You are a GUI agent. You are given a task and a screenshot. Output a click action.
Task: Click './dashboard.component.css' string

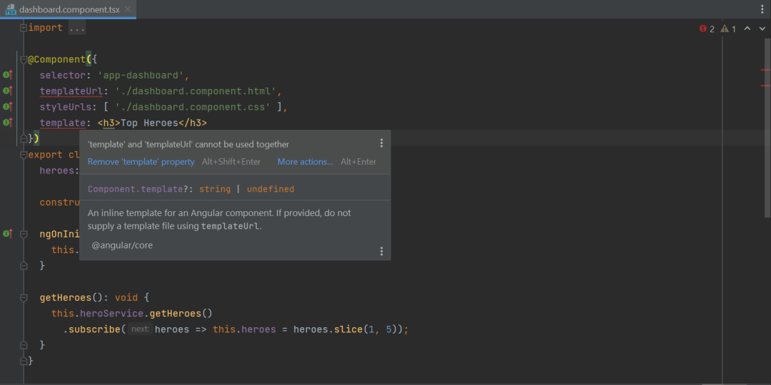(193, 107)
